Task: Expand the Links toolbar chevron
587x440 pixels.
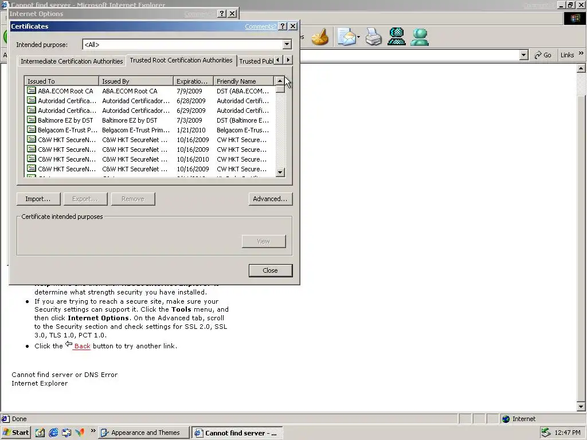Action: pos(581,53)
